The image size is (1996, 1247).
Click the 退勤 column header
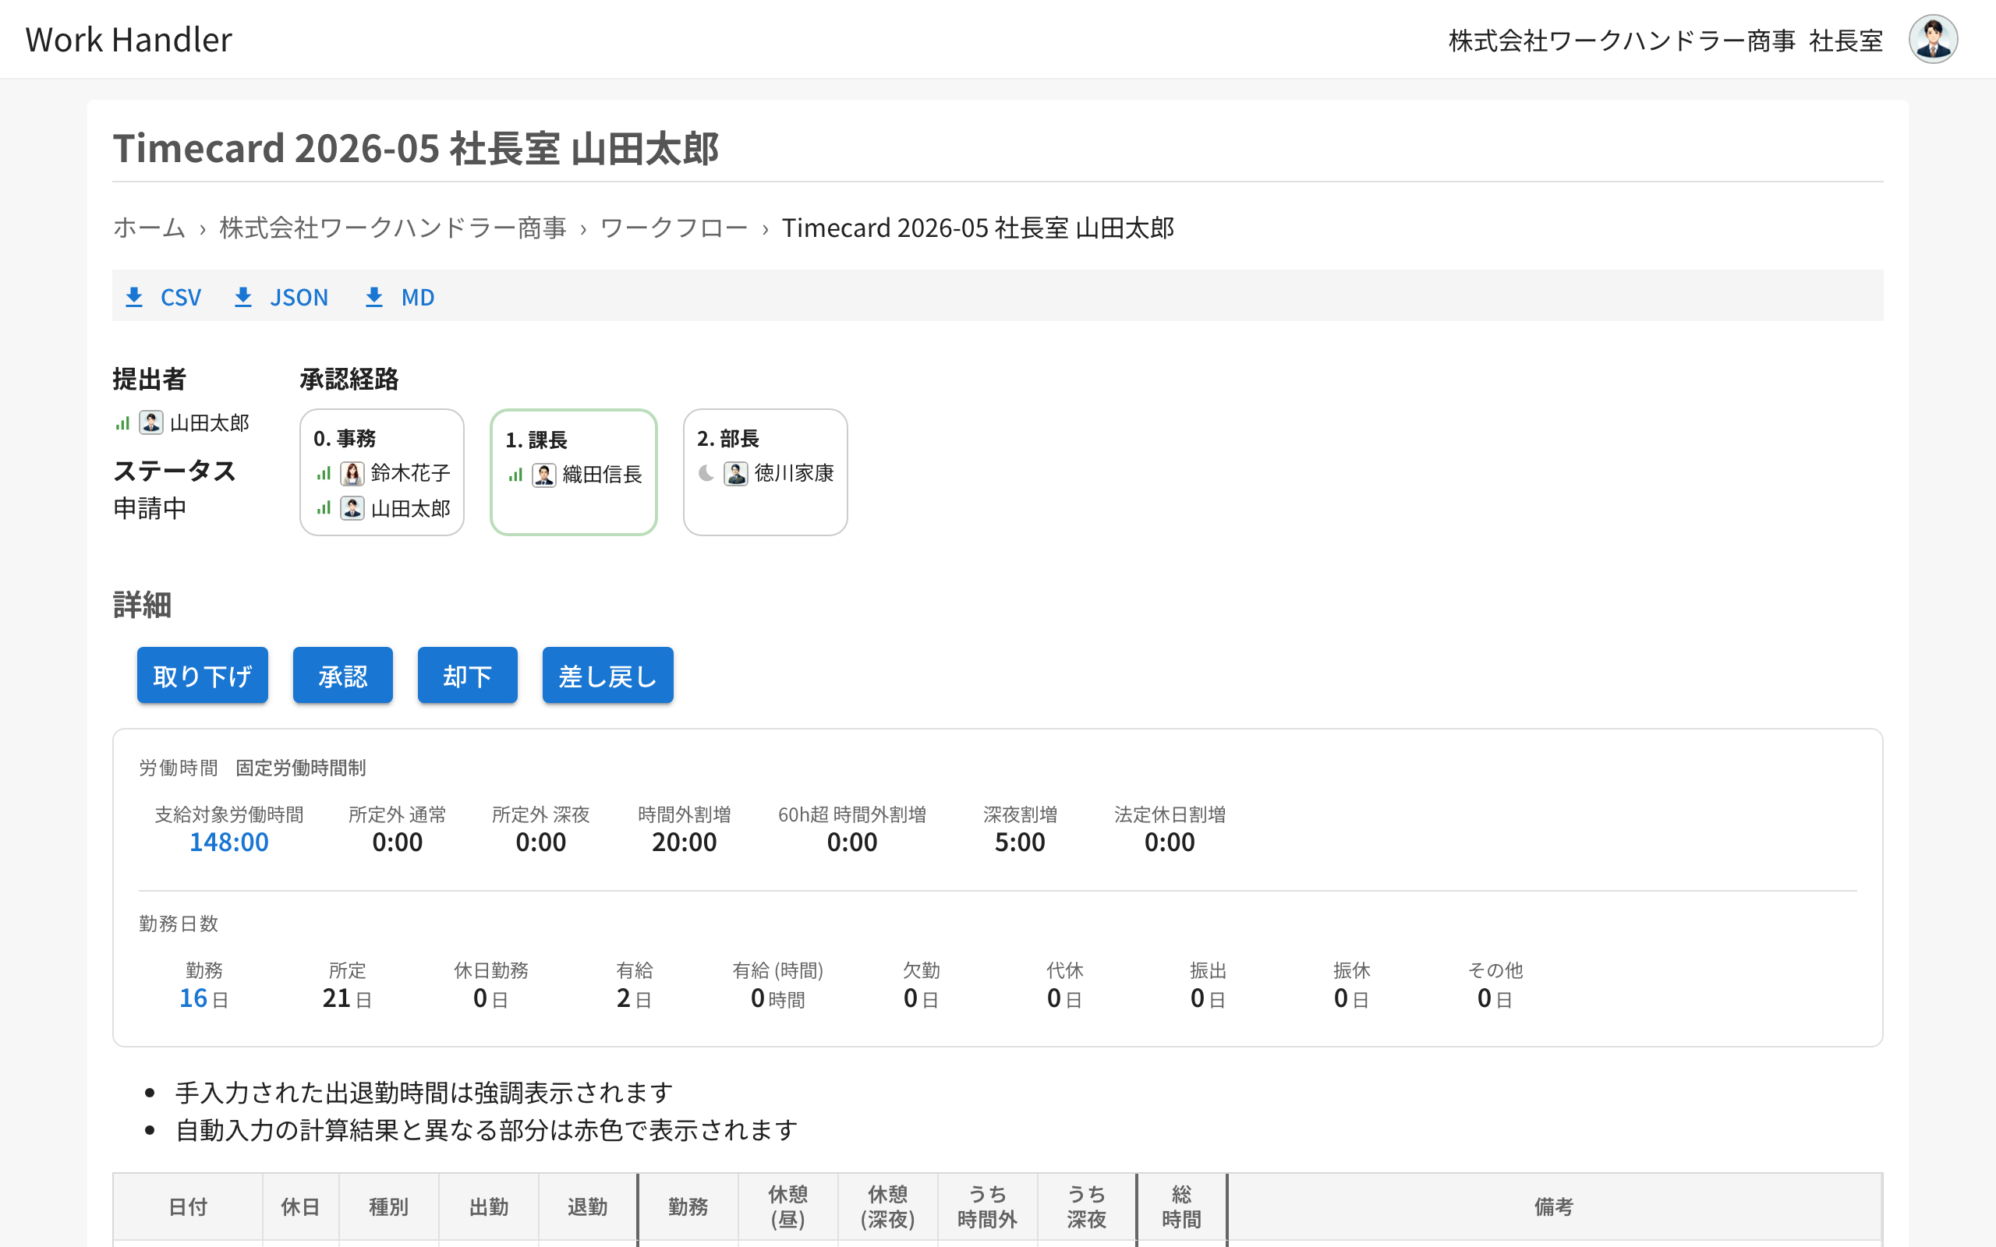click(587, 1206)
